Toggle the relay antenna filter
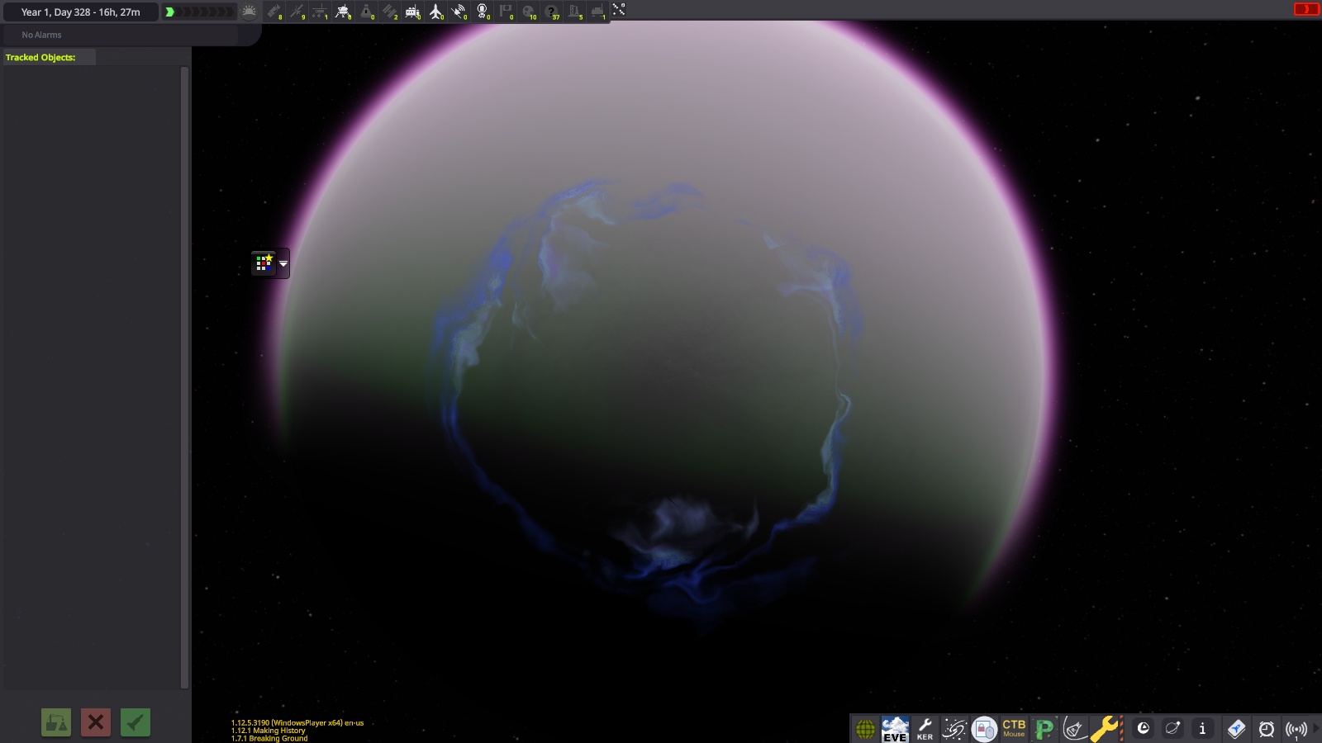 459,12
